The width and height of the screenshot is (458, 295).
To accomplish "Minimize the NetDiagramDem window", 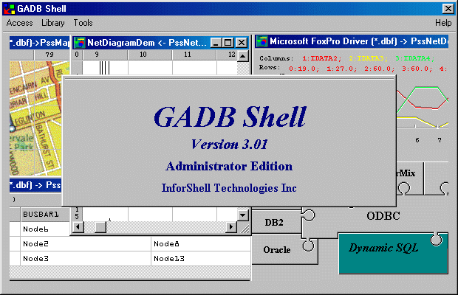I will [x=216, y=43].
